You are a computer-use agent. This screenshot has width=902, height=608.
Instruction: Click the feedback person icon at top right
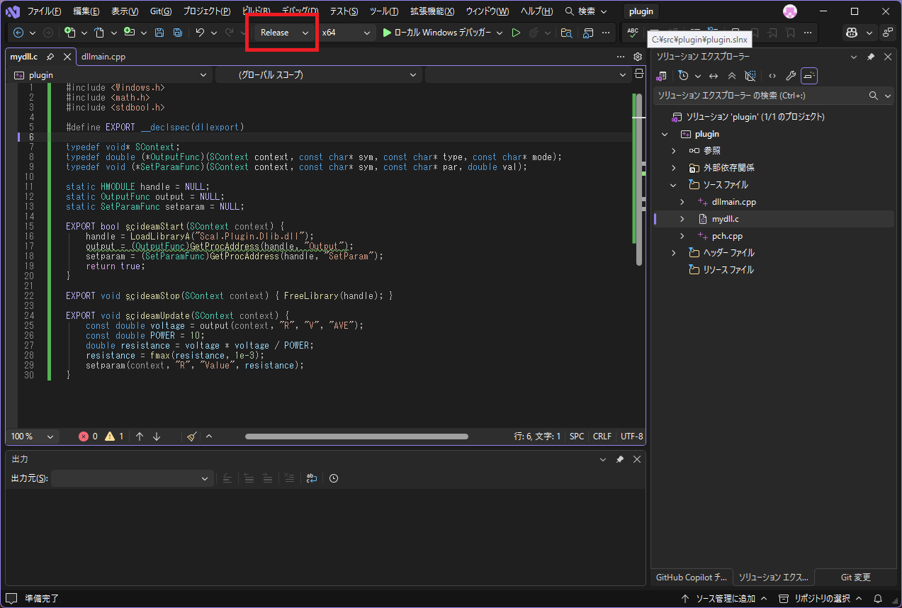coord(888,33)
